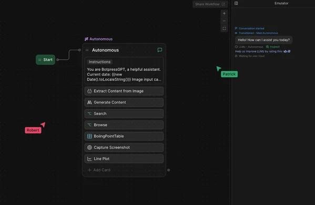Click the fit-to-screen icon
The height and width of the screenshot is (205, 315).
point(224,28)
